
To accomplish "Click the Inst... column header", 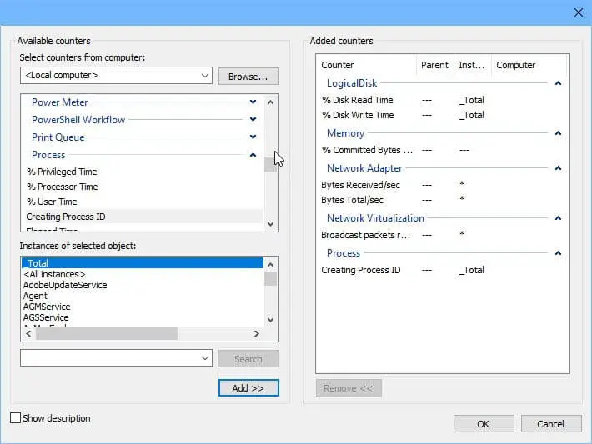I will coord(472,65).
